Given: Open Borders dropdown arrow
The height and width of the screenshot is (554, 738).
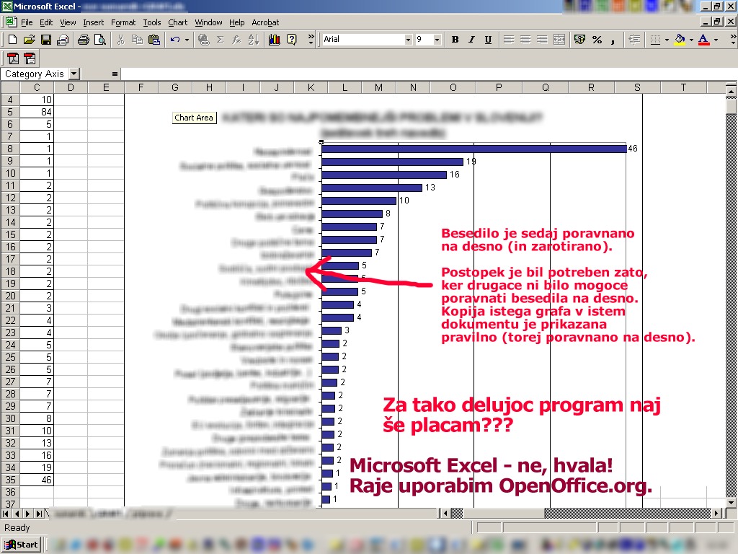Looking at the screenshot, I should [x=667, y=40].
